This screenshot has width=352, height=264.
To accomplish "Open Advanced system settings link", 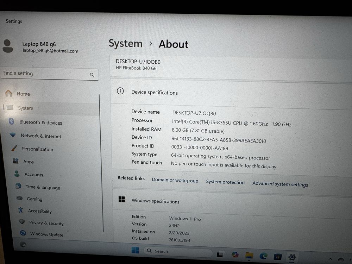I will (x=280, y=184).
